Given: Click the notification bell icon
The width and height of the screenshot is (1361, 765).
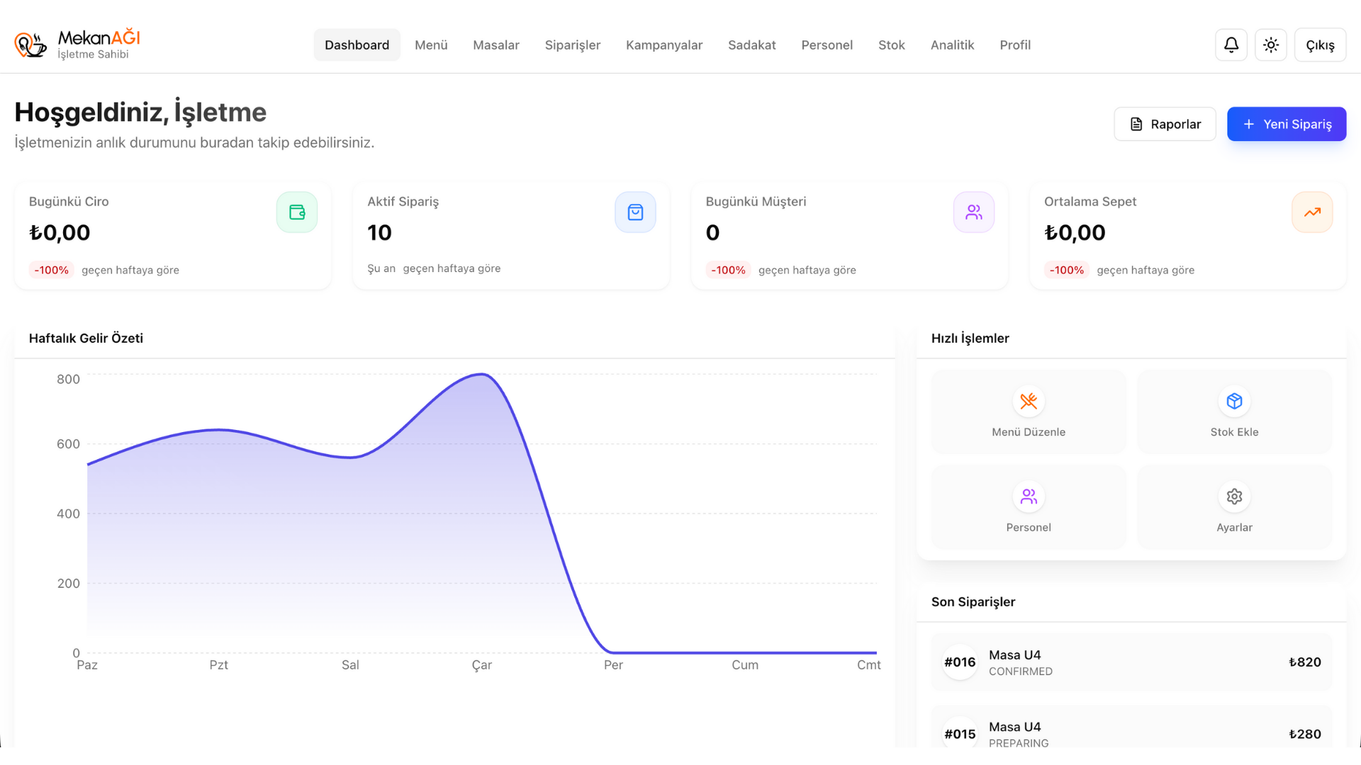Looking at the screenshot, I should point(1231,45).
